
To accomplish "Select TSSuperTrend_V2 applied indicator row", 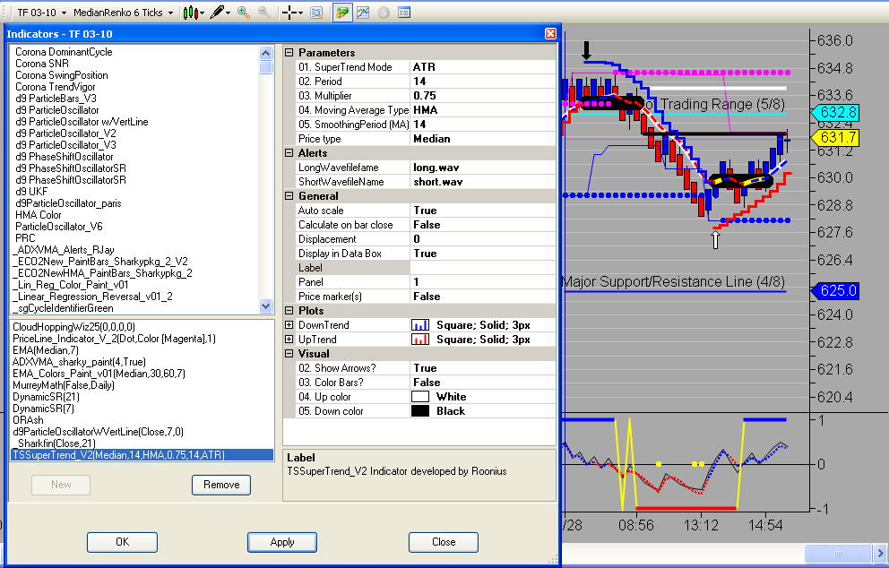I will click(x=142, y=454).
